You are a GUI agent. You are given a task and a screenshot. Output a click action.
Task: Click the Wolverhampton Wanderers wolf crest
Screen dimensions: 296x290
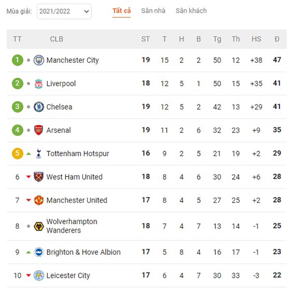[39, 226]
